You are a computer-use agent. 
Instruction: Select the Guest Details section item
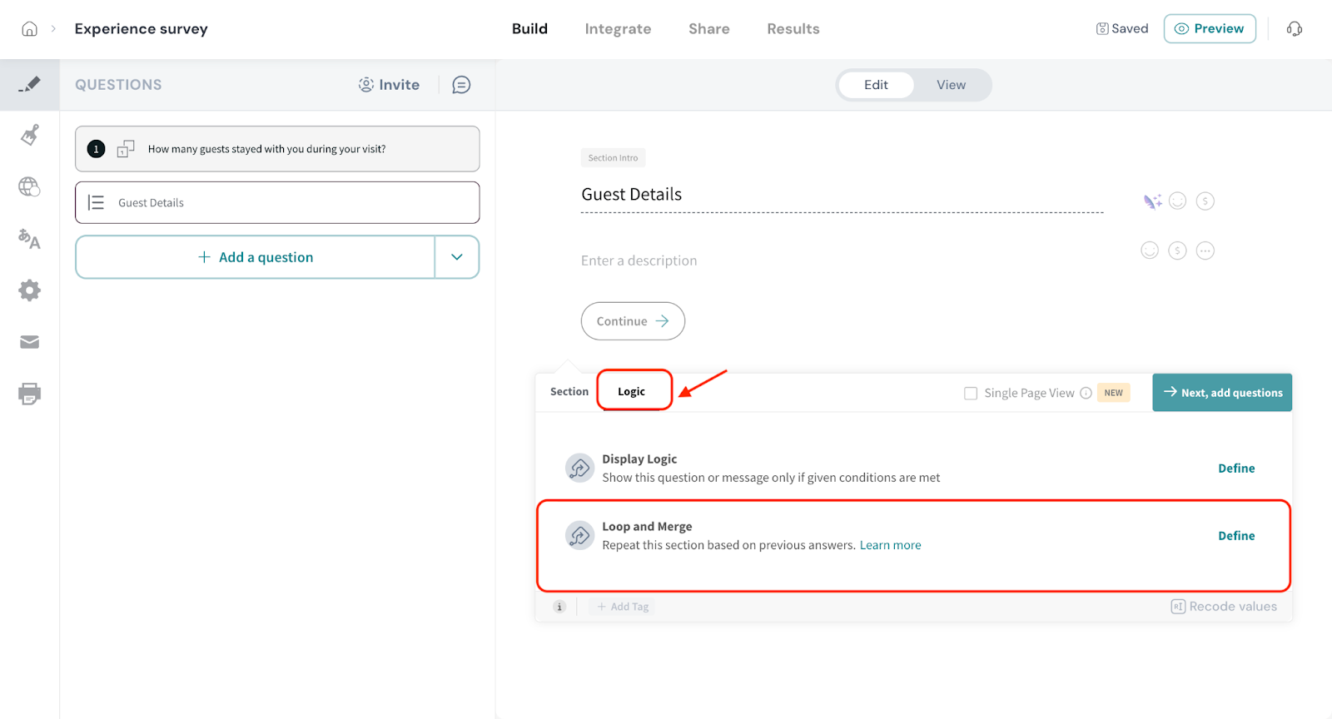pos(277,202)
